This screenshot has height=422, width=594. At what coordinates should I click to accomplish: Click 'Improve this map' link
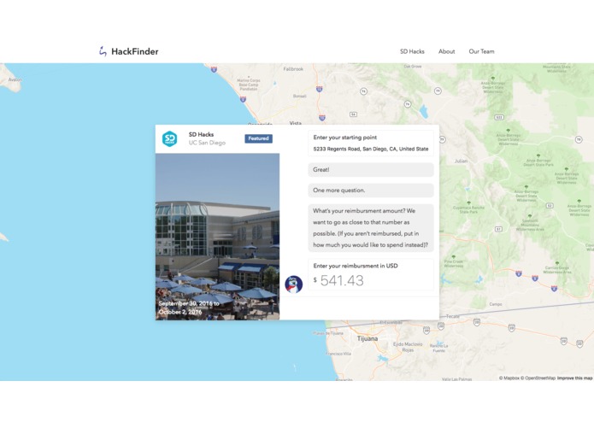pos(574,378)
